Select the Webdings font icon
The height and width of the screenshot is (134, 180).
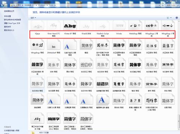pyautogui.click(x=135, y=26)
